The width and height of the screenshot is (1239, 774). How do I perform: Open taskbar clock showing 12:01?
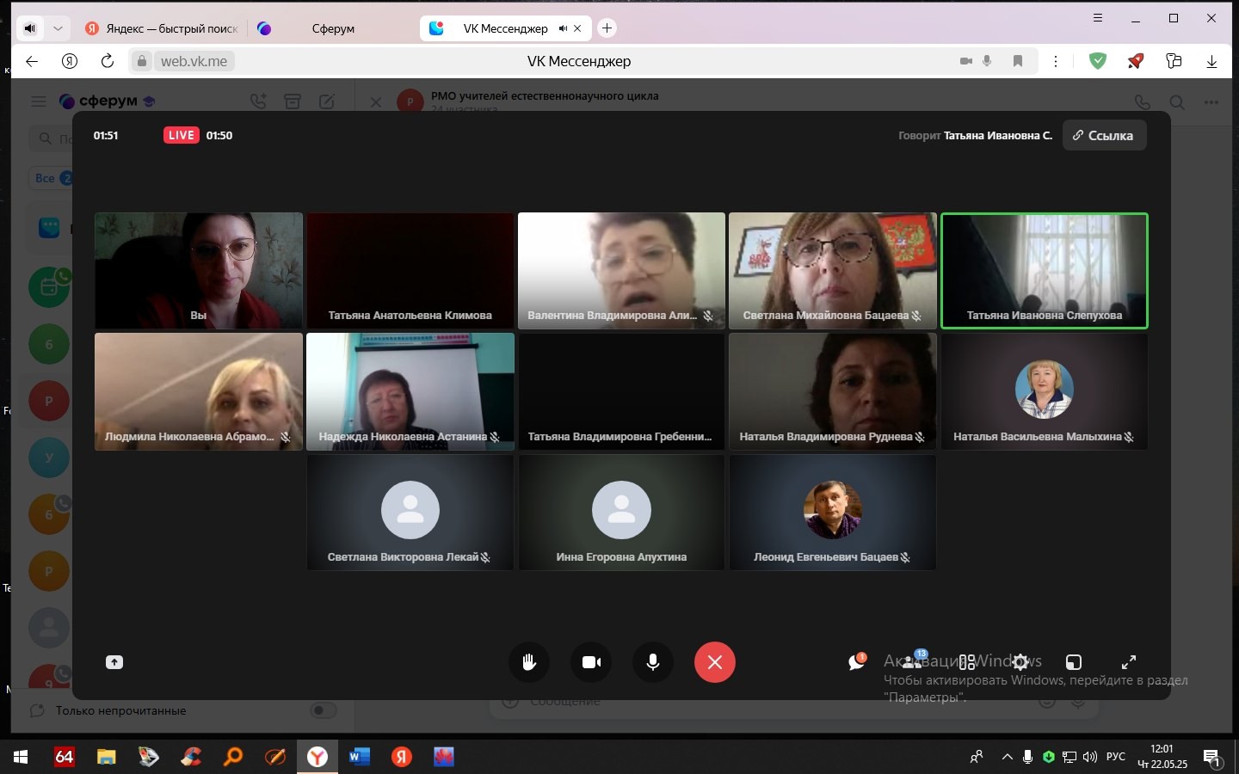pyautogui.click(x=1162, y=757)
